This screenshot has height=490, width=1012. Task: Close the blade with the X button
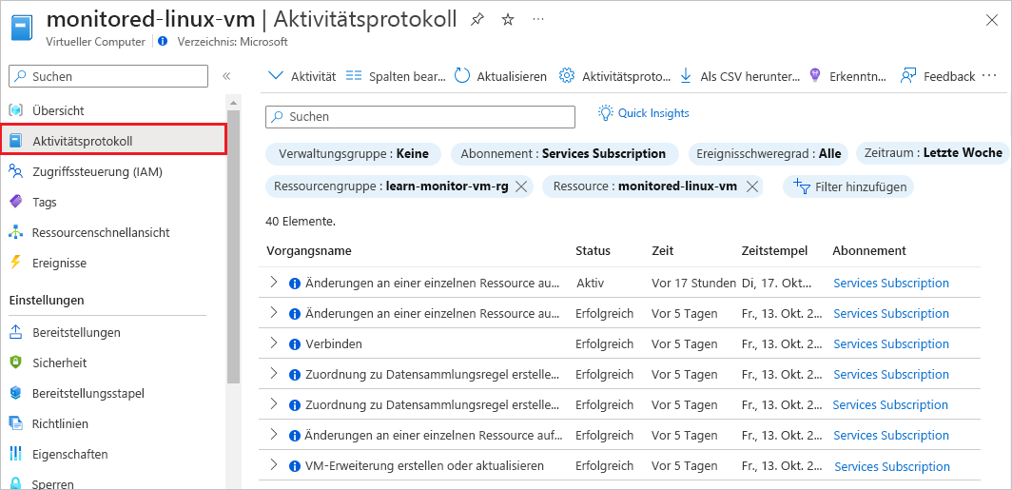[x=992, y=20]
